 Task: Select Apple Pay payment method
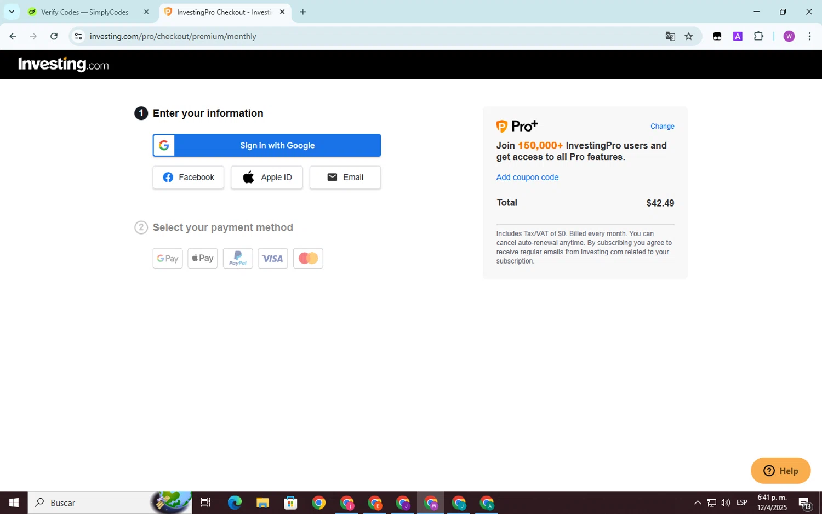point(203,258)
